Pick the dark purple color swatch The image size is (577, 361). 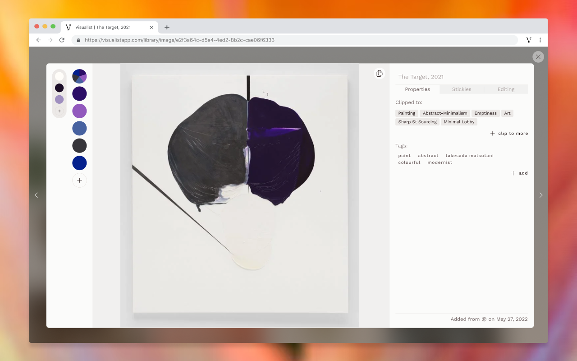[79, 94]
